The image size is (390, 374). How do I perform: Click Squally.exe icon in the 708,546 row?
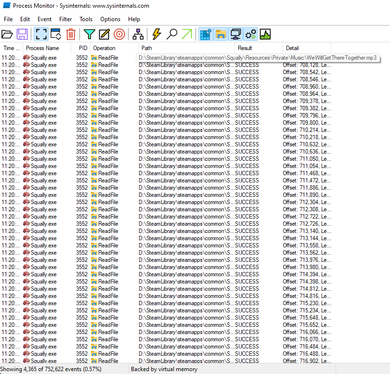click(26, 79)
